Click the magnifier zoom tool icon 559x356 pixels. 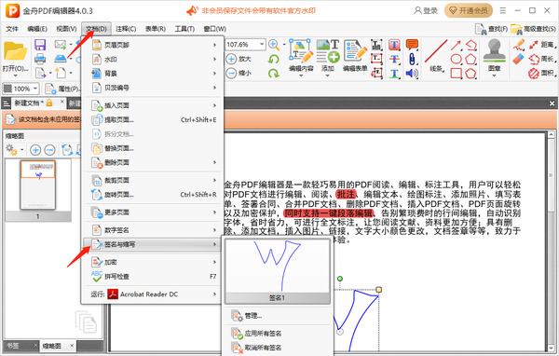[273, 44]
